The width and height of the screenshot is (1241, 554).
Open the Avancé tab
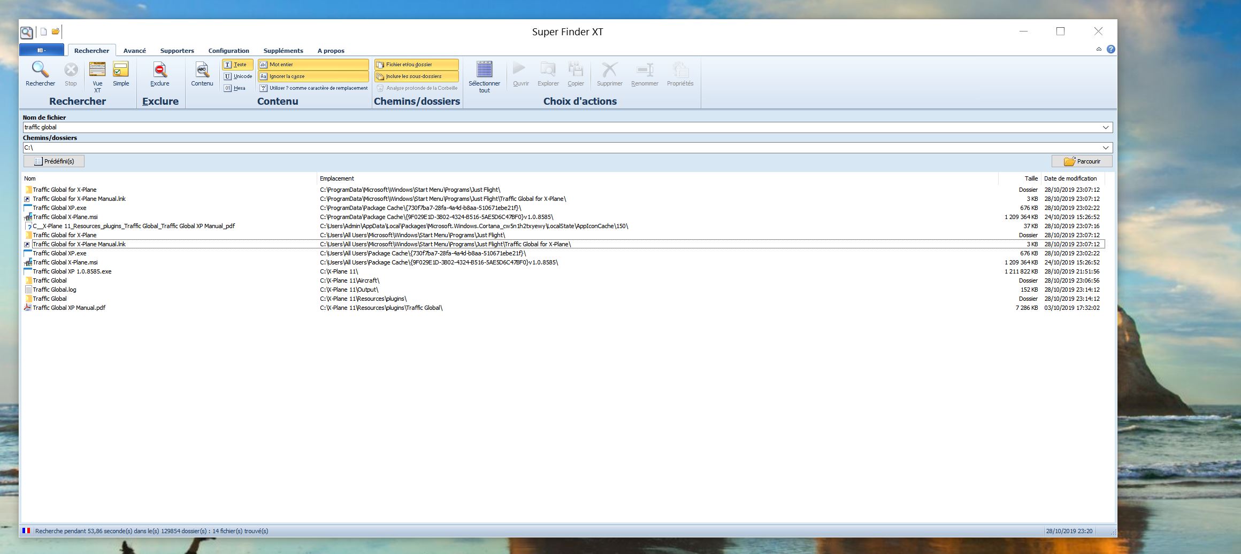pos(135,51)
